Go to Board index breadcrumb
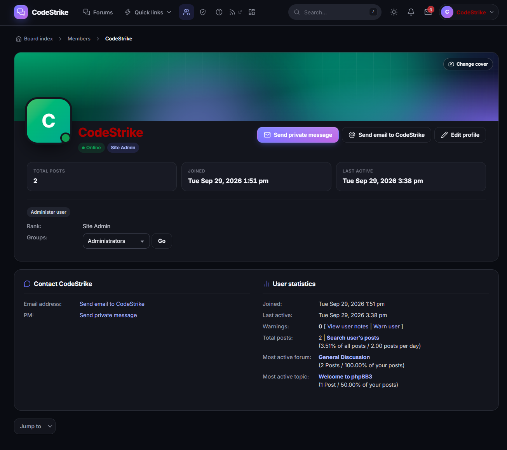The image size is (507, 450). [x=38, y=39]
